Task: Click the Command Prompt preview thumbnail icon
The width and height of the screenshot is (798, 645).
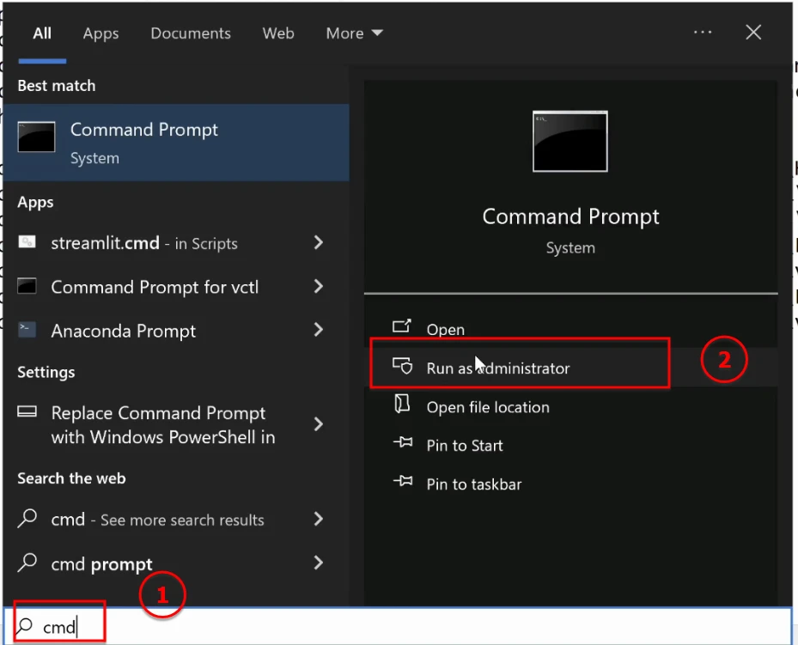Action: (x=570, y=140)
